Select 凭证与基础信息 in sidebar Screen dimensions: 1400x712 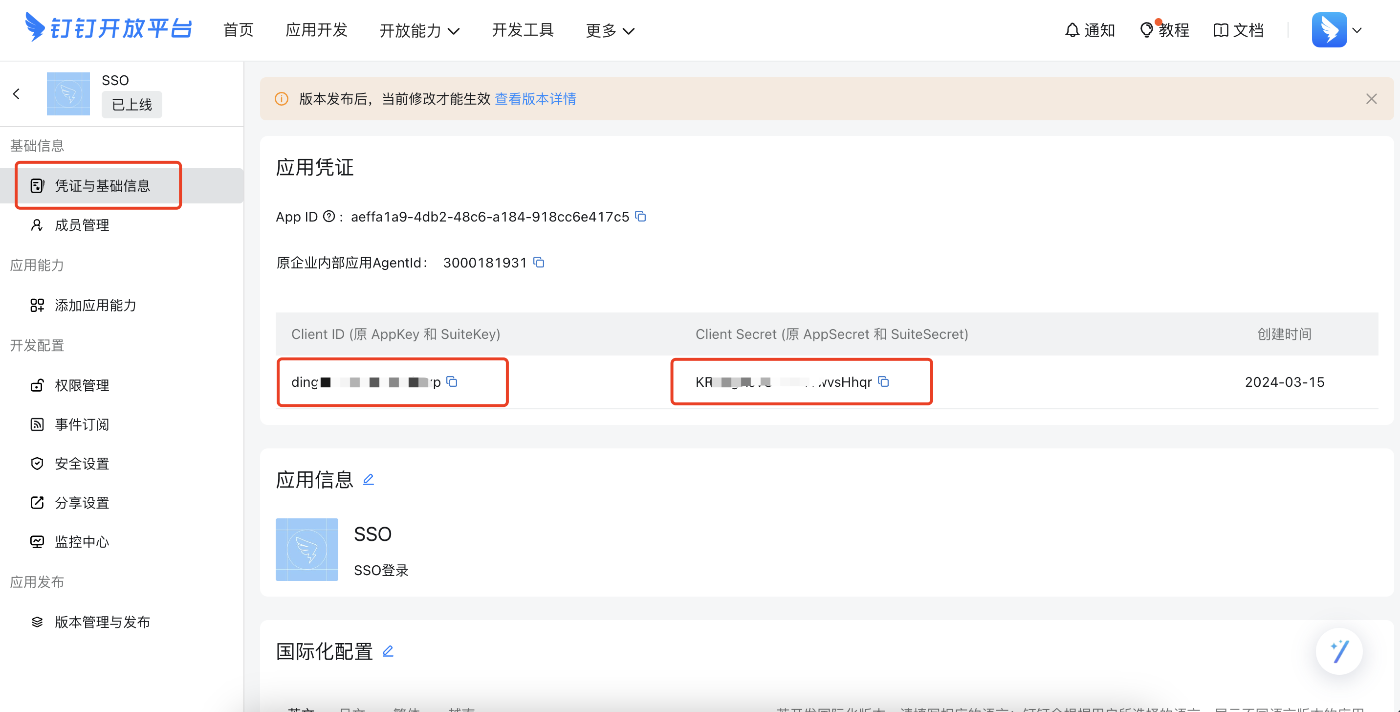point(122,186)
